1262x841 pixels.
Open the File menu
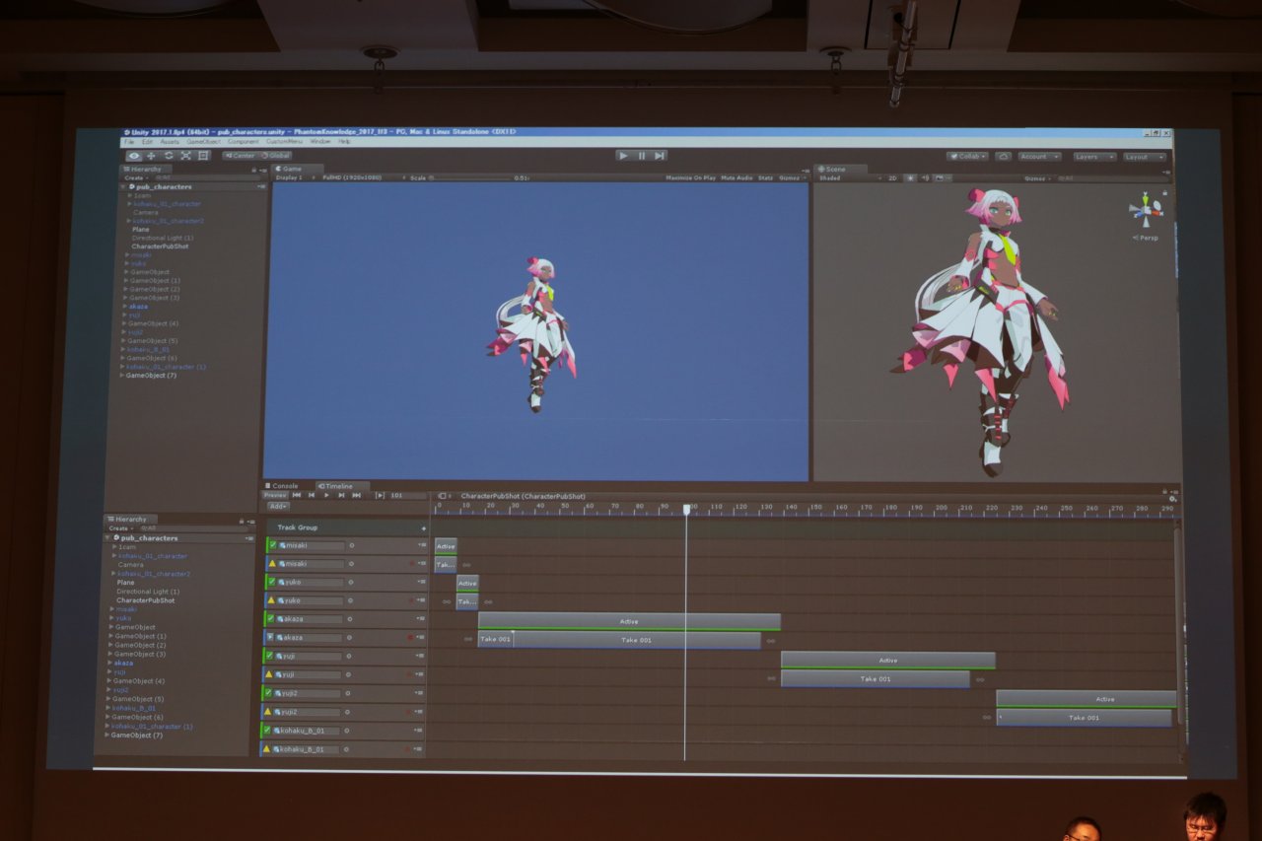click(x=129, y=142)
